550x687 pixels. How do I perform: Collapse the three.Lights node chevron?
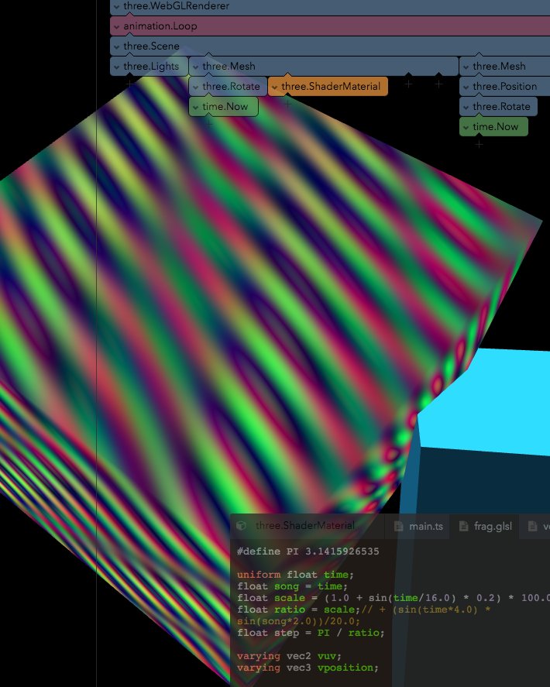tap(116, 67)
